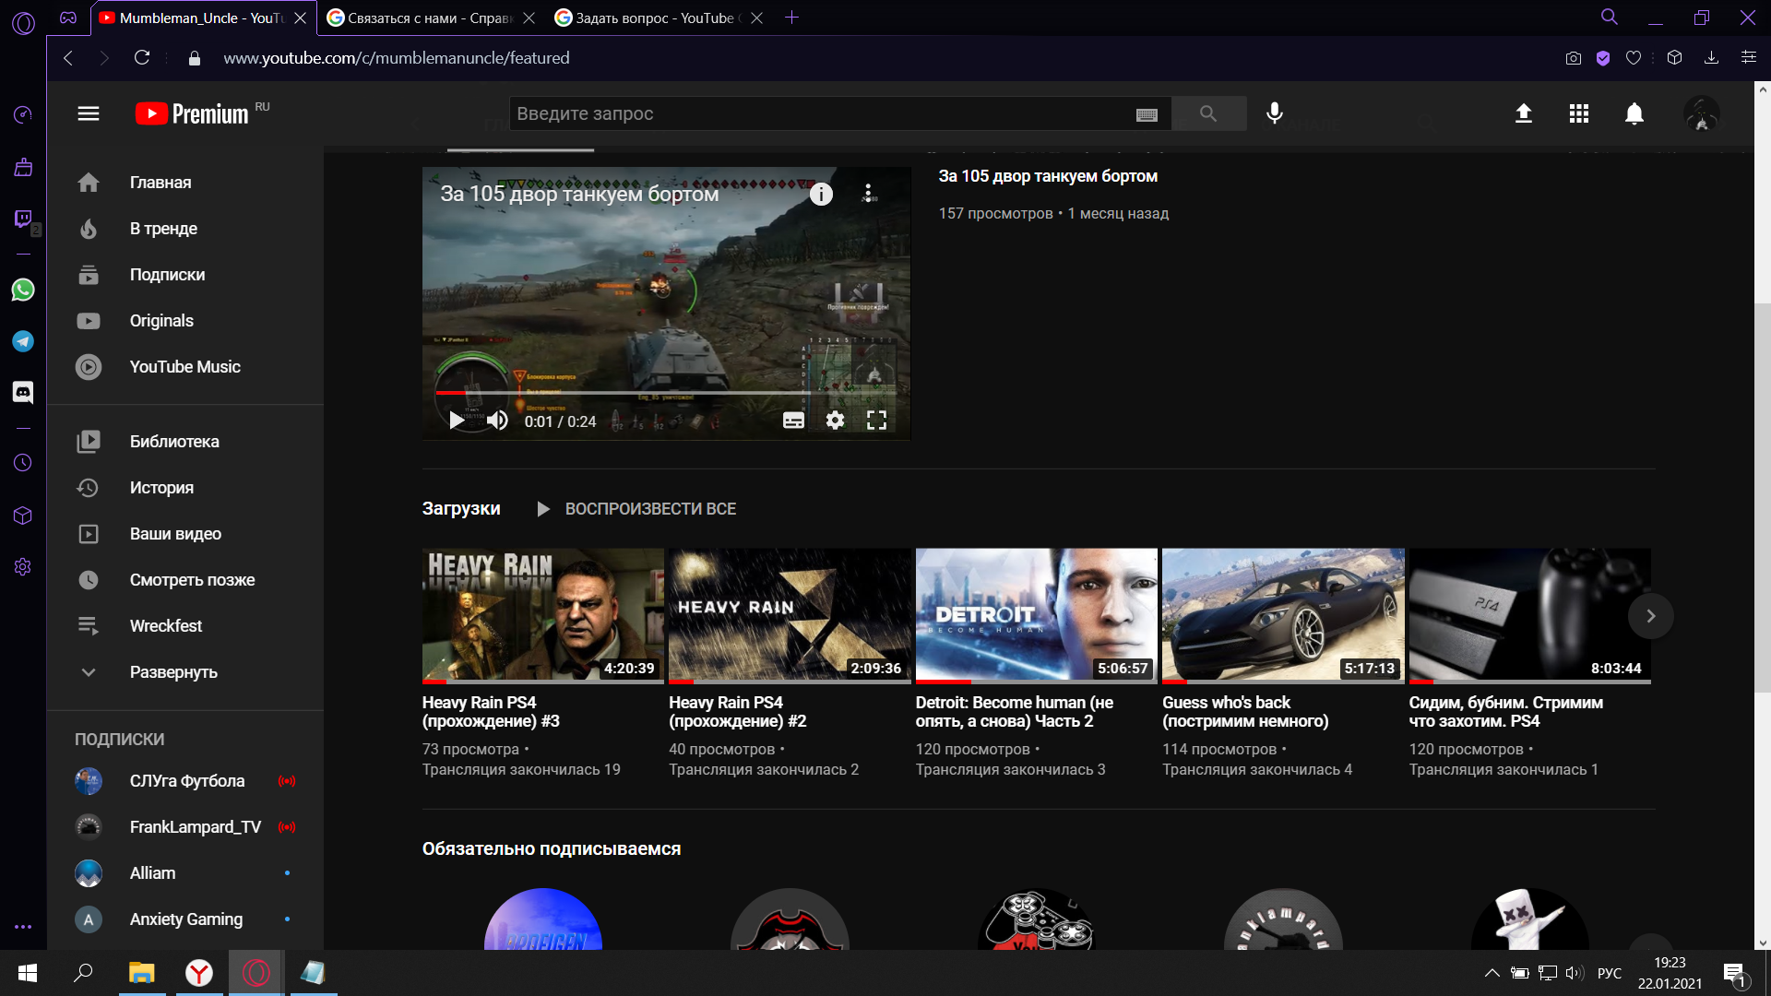The height and width of the screenshot is (996, 1771).
Task: Click the YouTube Premium logo
Action: click(x=192, y=113)
